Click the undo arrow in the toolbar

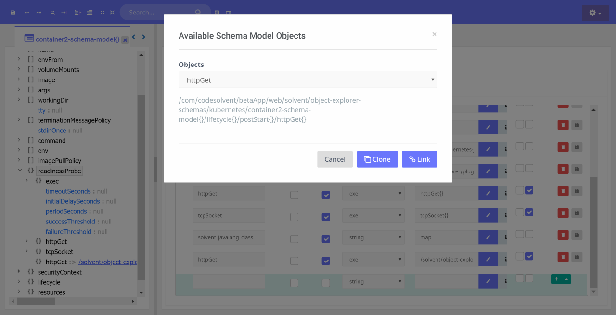pyautogui.click(x=26, y=13)
